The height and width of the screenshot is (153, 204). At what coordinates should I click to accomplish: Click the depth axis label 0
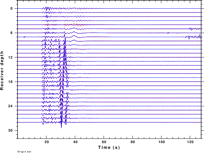11,9
